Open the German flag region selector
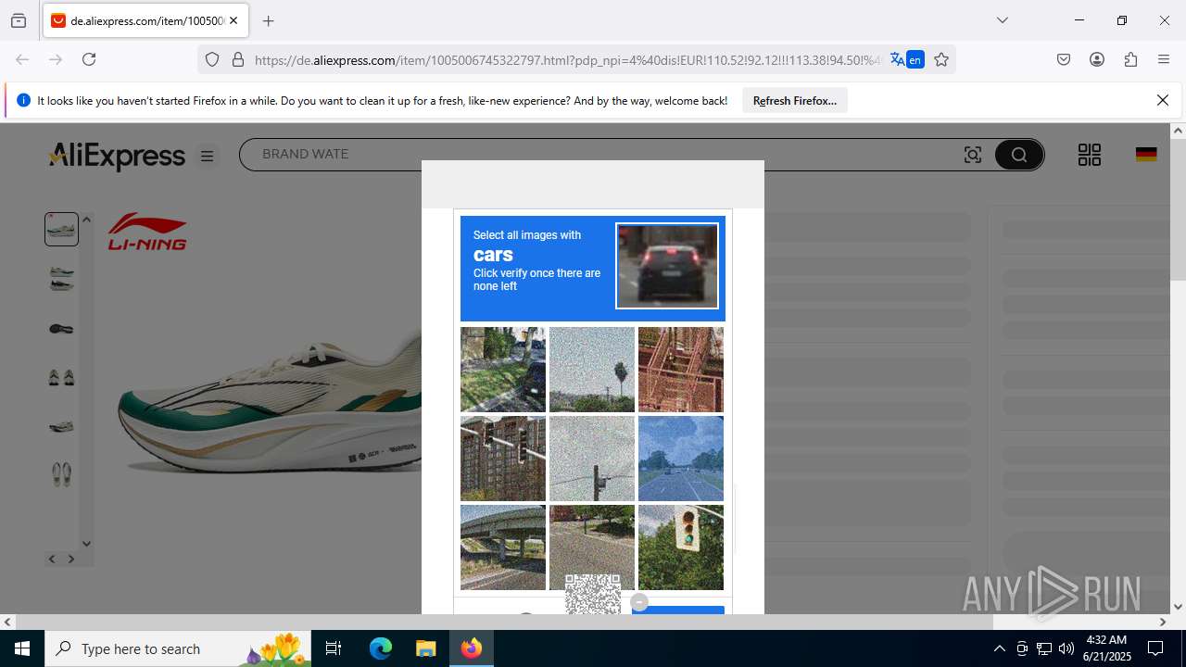This screenshot has width=1186, height=667. click(x=1146, y=155)
